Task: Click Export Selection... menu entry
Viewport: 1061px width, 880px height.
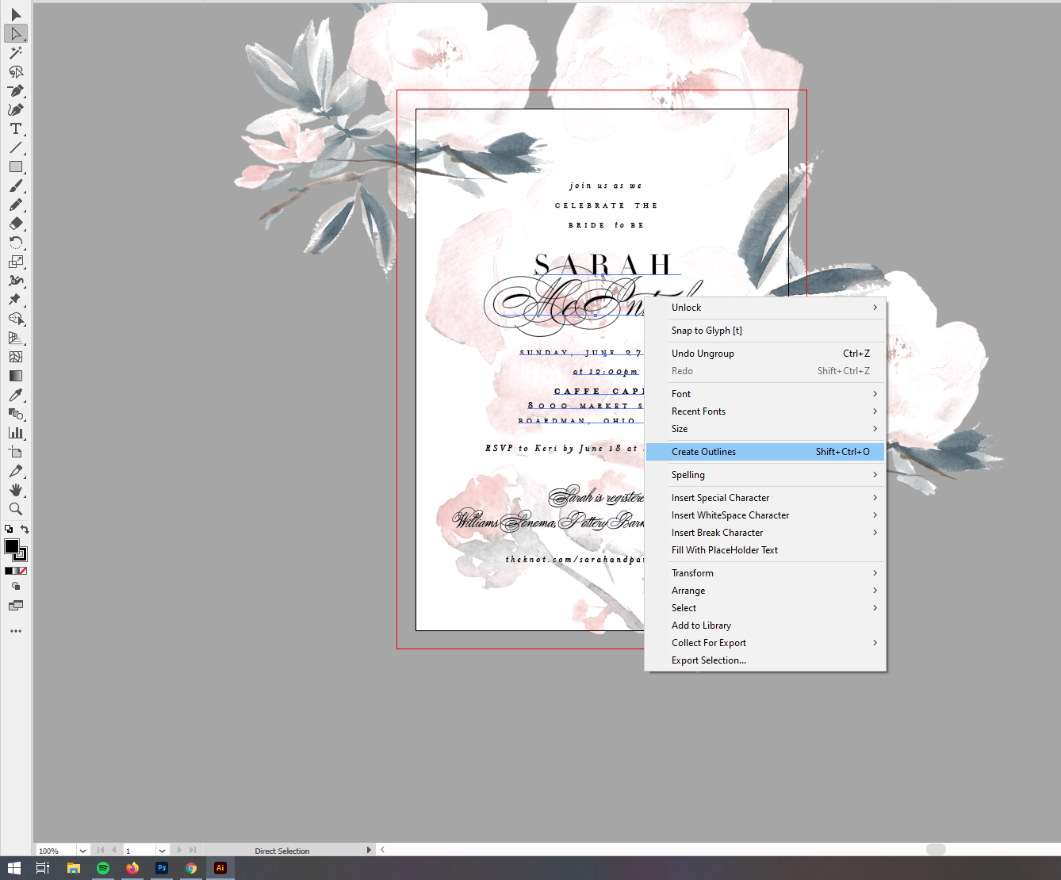Action: click(x=709, y=660)
